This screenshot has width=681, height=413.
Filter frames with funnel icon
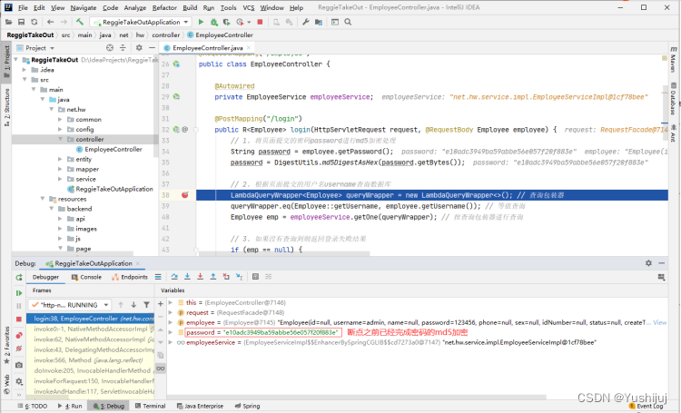pos(147,305)
